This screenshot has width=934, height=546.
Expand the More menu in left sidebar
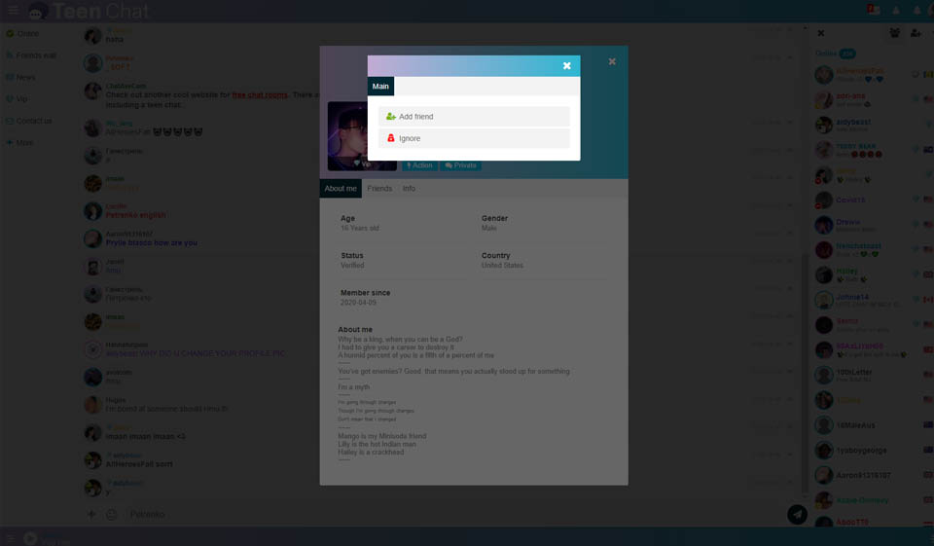[23, 142]
